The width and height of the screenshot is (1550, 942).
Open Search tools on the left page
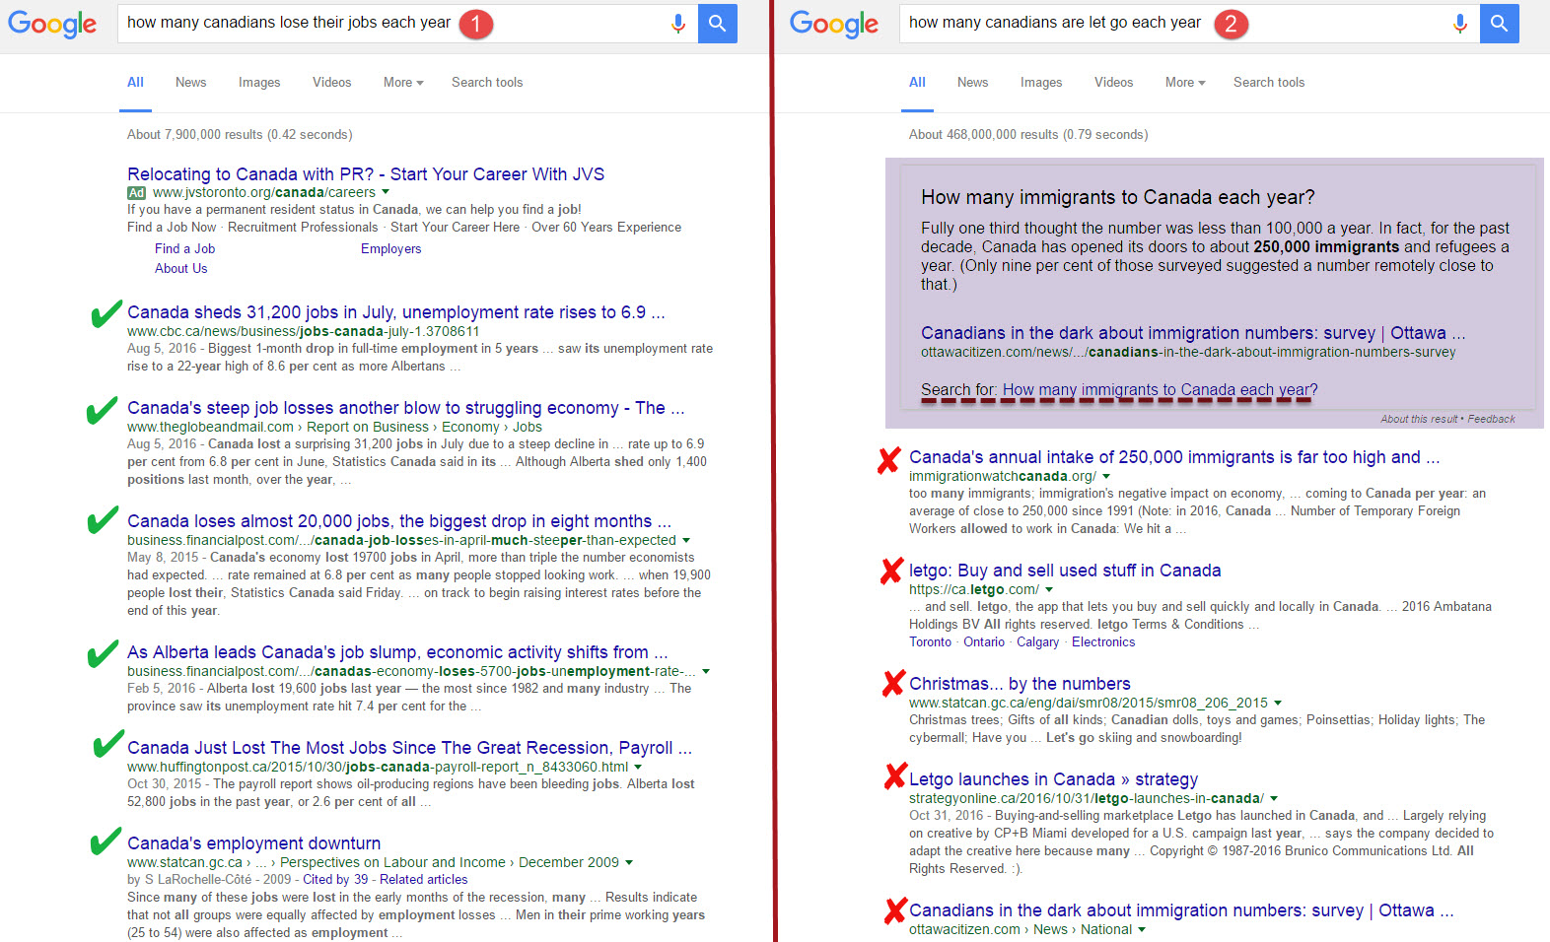pos(487,83)
